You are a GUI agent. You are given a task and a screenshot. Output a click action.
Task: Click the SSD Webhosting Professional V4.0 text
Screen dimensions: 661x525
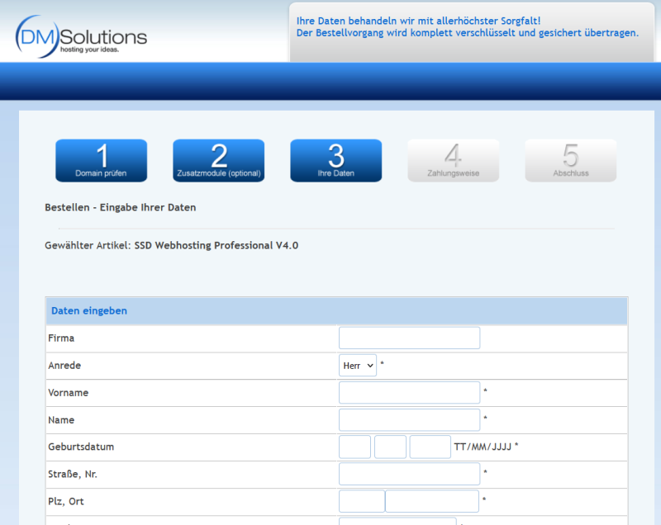coord(216,245)
